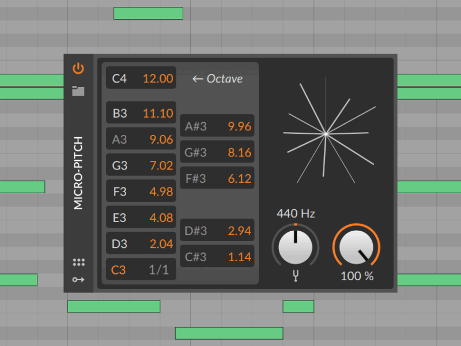Click the tuning fork icon
Image resolution: width=461 pixels, height=346 pixels.
[296, 276]
